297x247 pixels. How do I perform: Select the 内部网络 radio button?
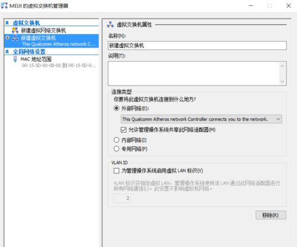(x=116, y=140)
